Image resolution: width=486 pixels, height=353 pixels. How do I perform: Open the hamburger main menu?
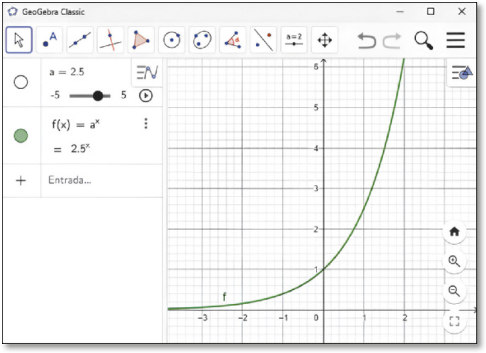tap(456, 40)
